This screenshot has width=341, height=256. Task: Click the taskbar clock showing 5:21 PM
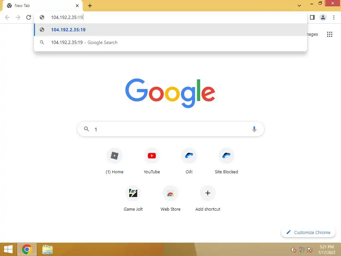326,249
